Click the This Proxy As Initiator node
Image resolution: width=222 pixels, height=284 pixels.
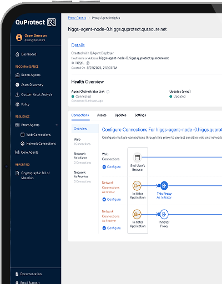pos(164,186)
